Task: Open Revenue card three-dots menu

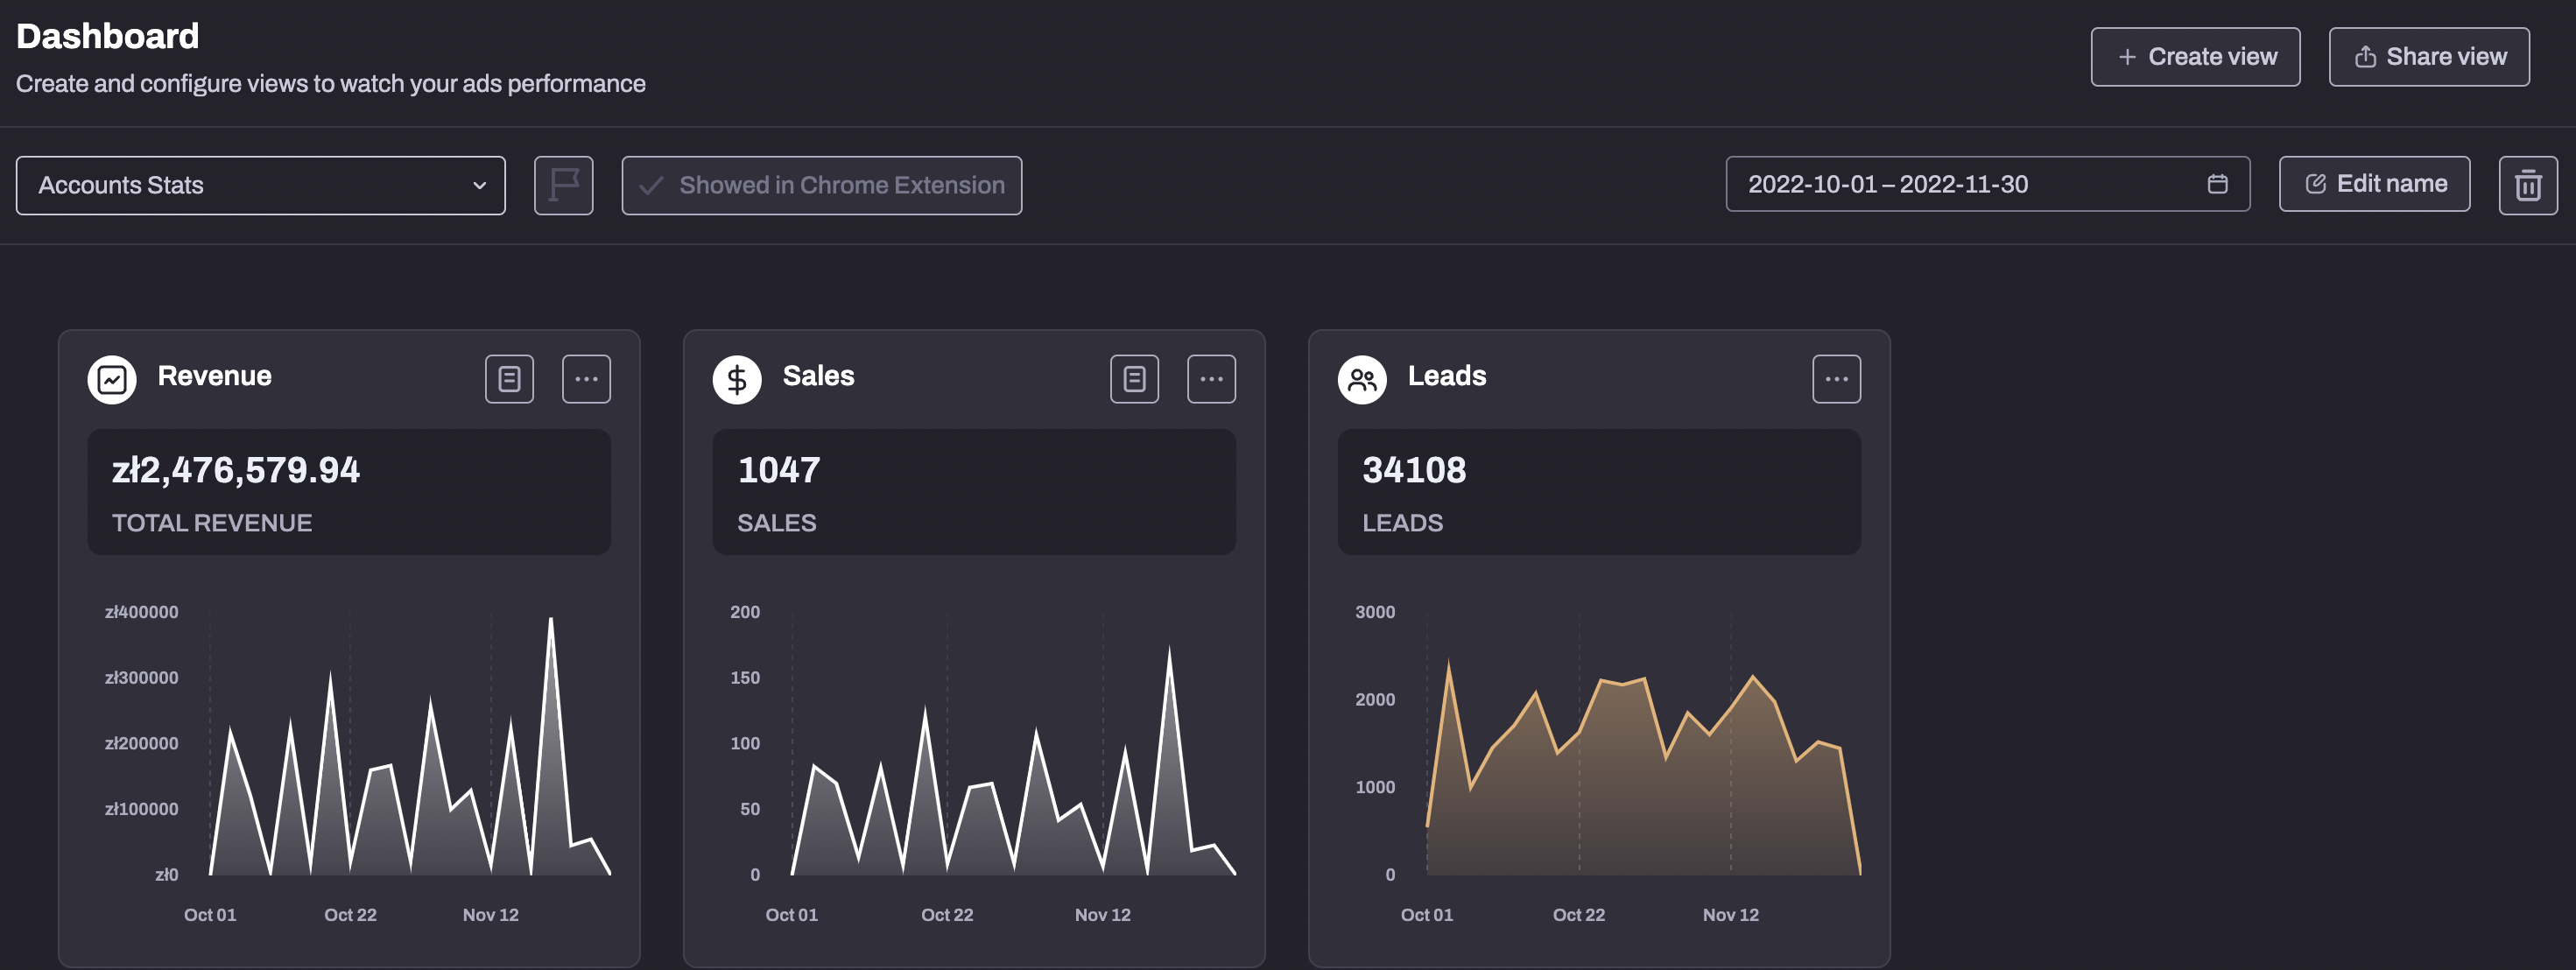Action: click(586, 379)
